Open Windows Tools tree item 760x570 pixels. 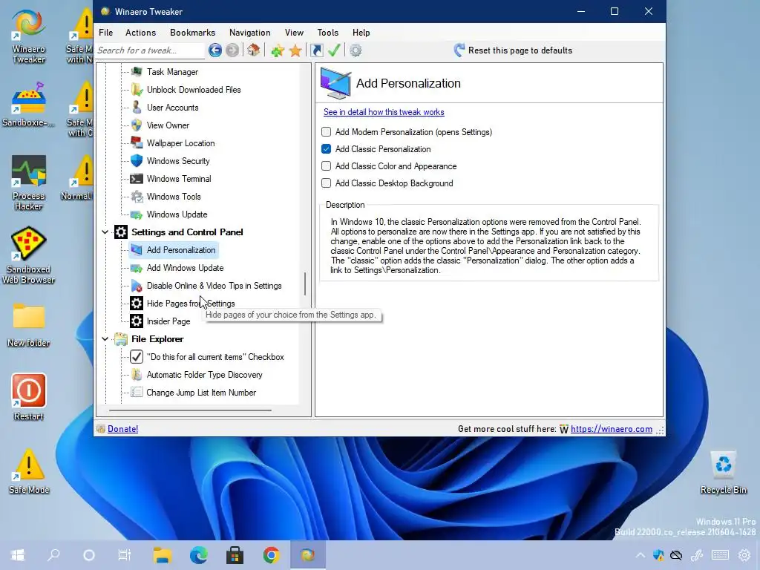(174, 196)
